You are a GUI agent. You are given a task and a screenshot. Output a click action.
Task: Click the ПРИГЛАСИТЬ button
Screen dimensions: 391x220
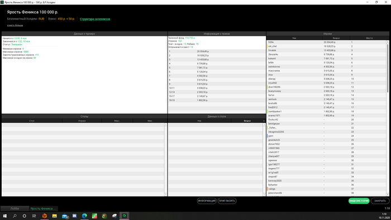click(227, 201)
